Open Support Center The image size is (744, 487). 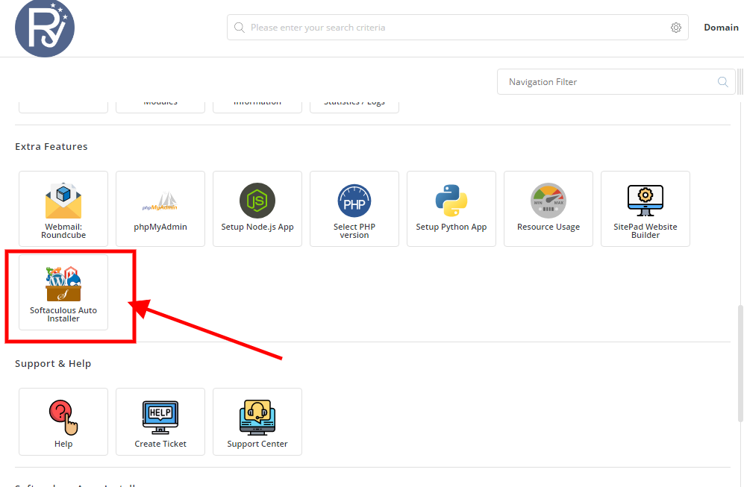tap(257, 421)
